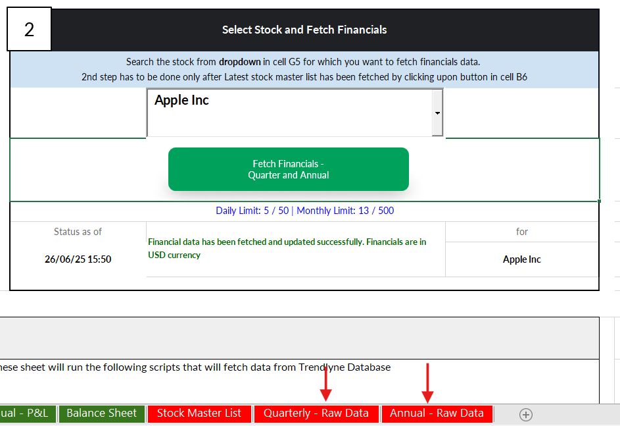This screenshot has width=620, height=426.
Task: Switch to the Balance Sheet tab
Action: [102, 413]
